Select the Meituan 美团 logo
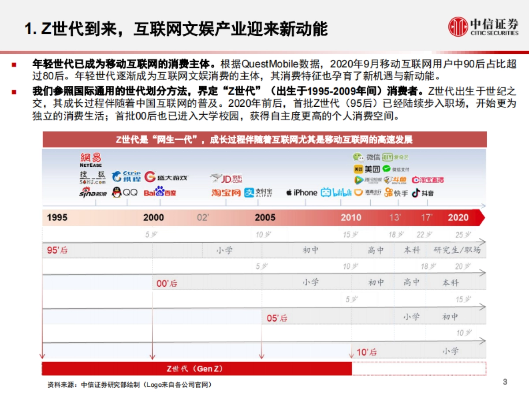Screen dimensions: 529x397 tap(365, 168)
